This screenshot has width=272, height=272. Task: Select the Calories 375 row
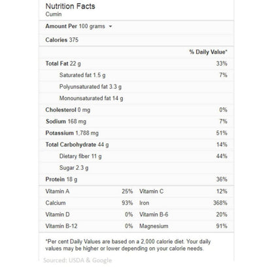(x=136, y=40)
